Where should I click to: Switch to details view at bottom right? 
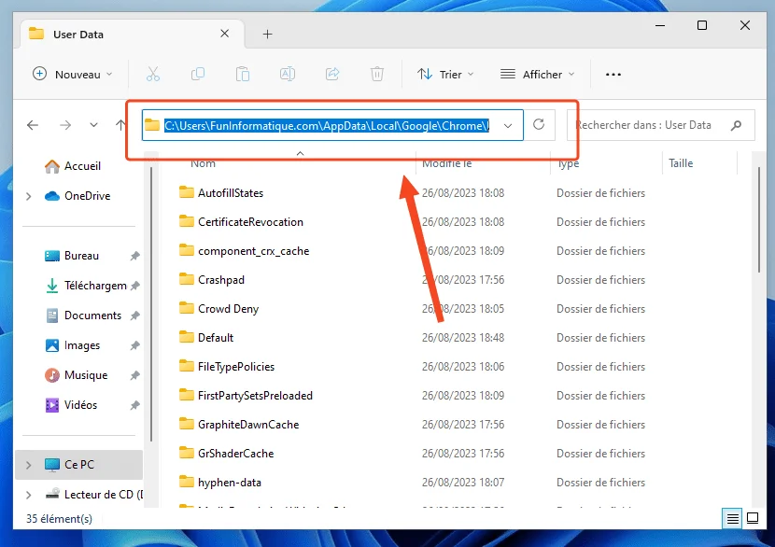point(731,517)
